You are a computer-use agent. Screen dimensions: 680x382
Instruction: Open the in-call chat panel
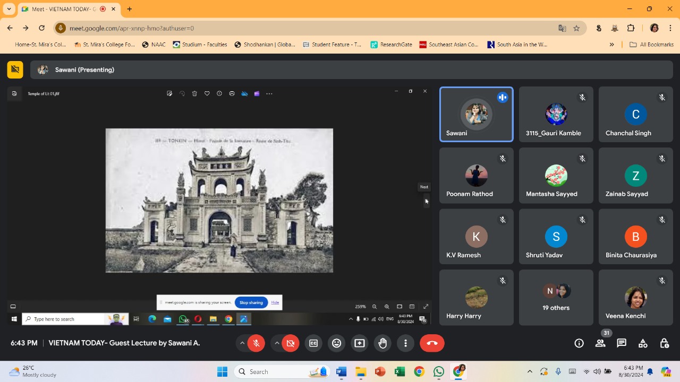(622, 343)
